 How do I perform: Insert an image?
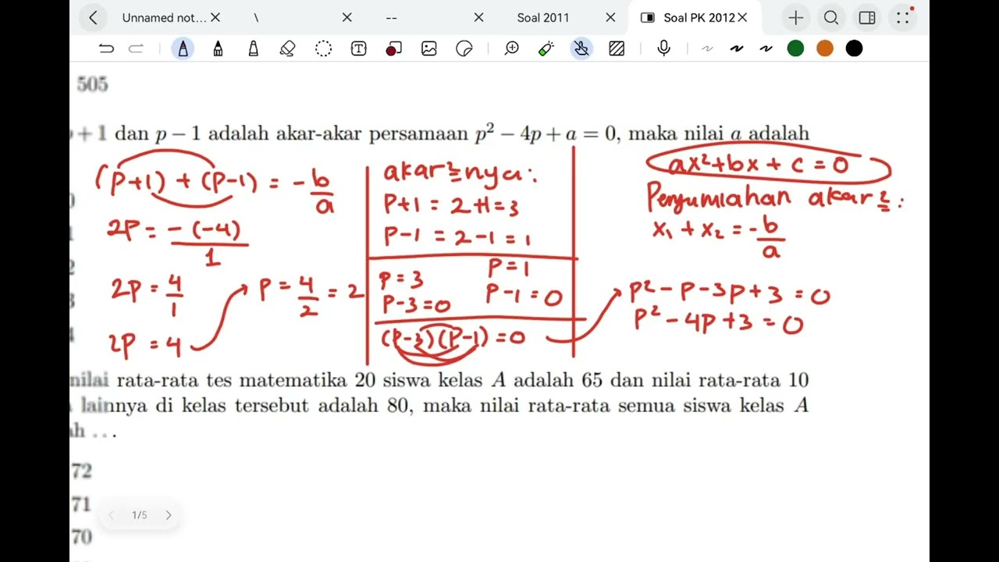(428, 48)
